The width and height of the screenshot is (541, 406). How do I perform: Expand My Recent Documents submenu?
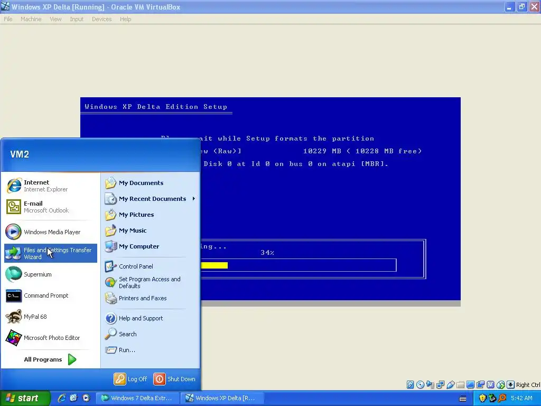(150, 199)
